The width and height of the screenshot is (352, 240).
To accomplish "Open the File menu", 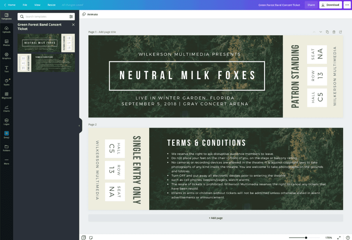I will (24, 5).
